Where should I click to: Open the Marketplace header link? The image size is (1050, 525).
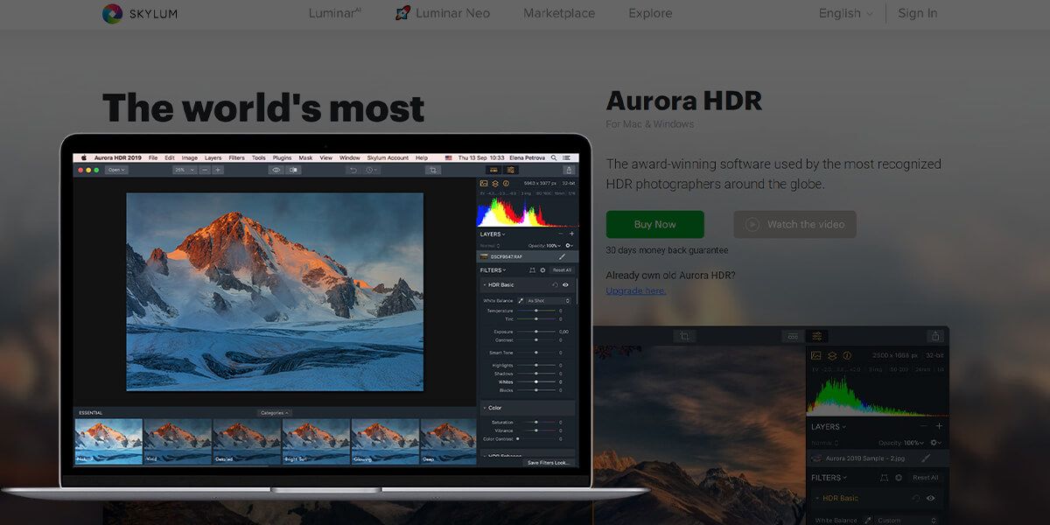(559, 13)
